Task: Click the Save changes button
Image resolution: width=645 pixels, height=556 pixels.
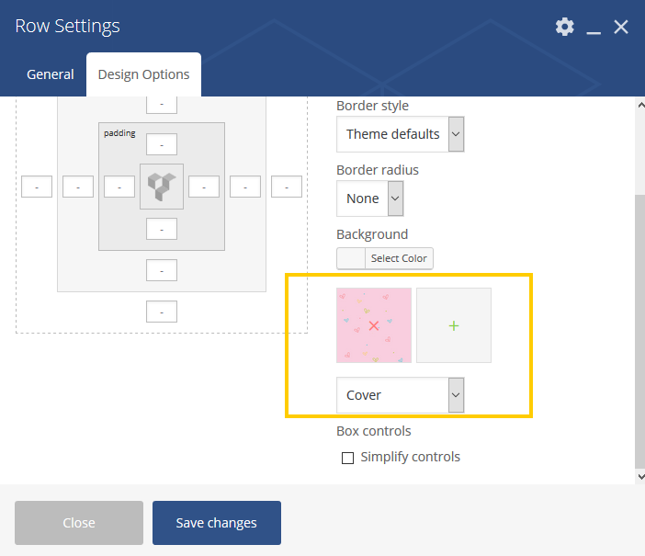Action: tap(217, 523)
